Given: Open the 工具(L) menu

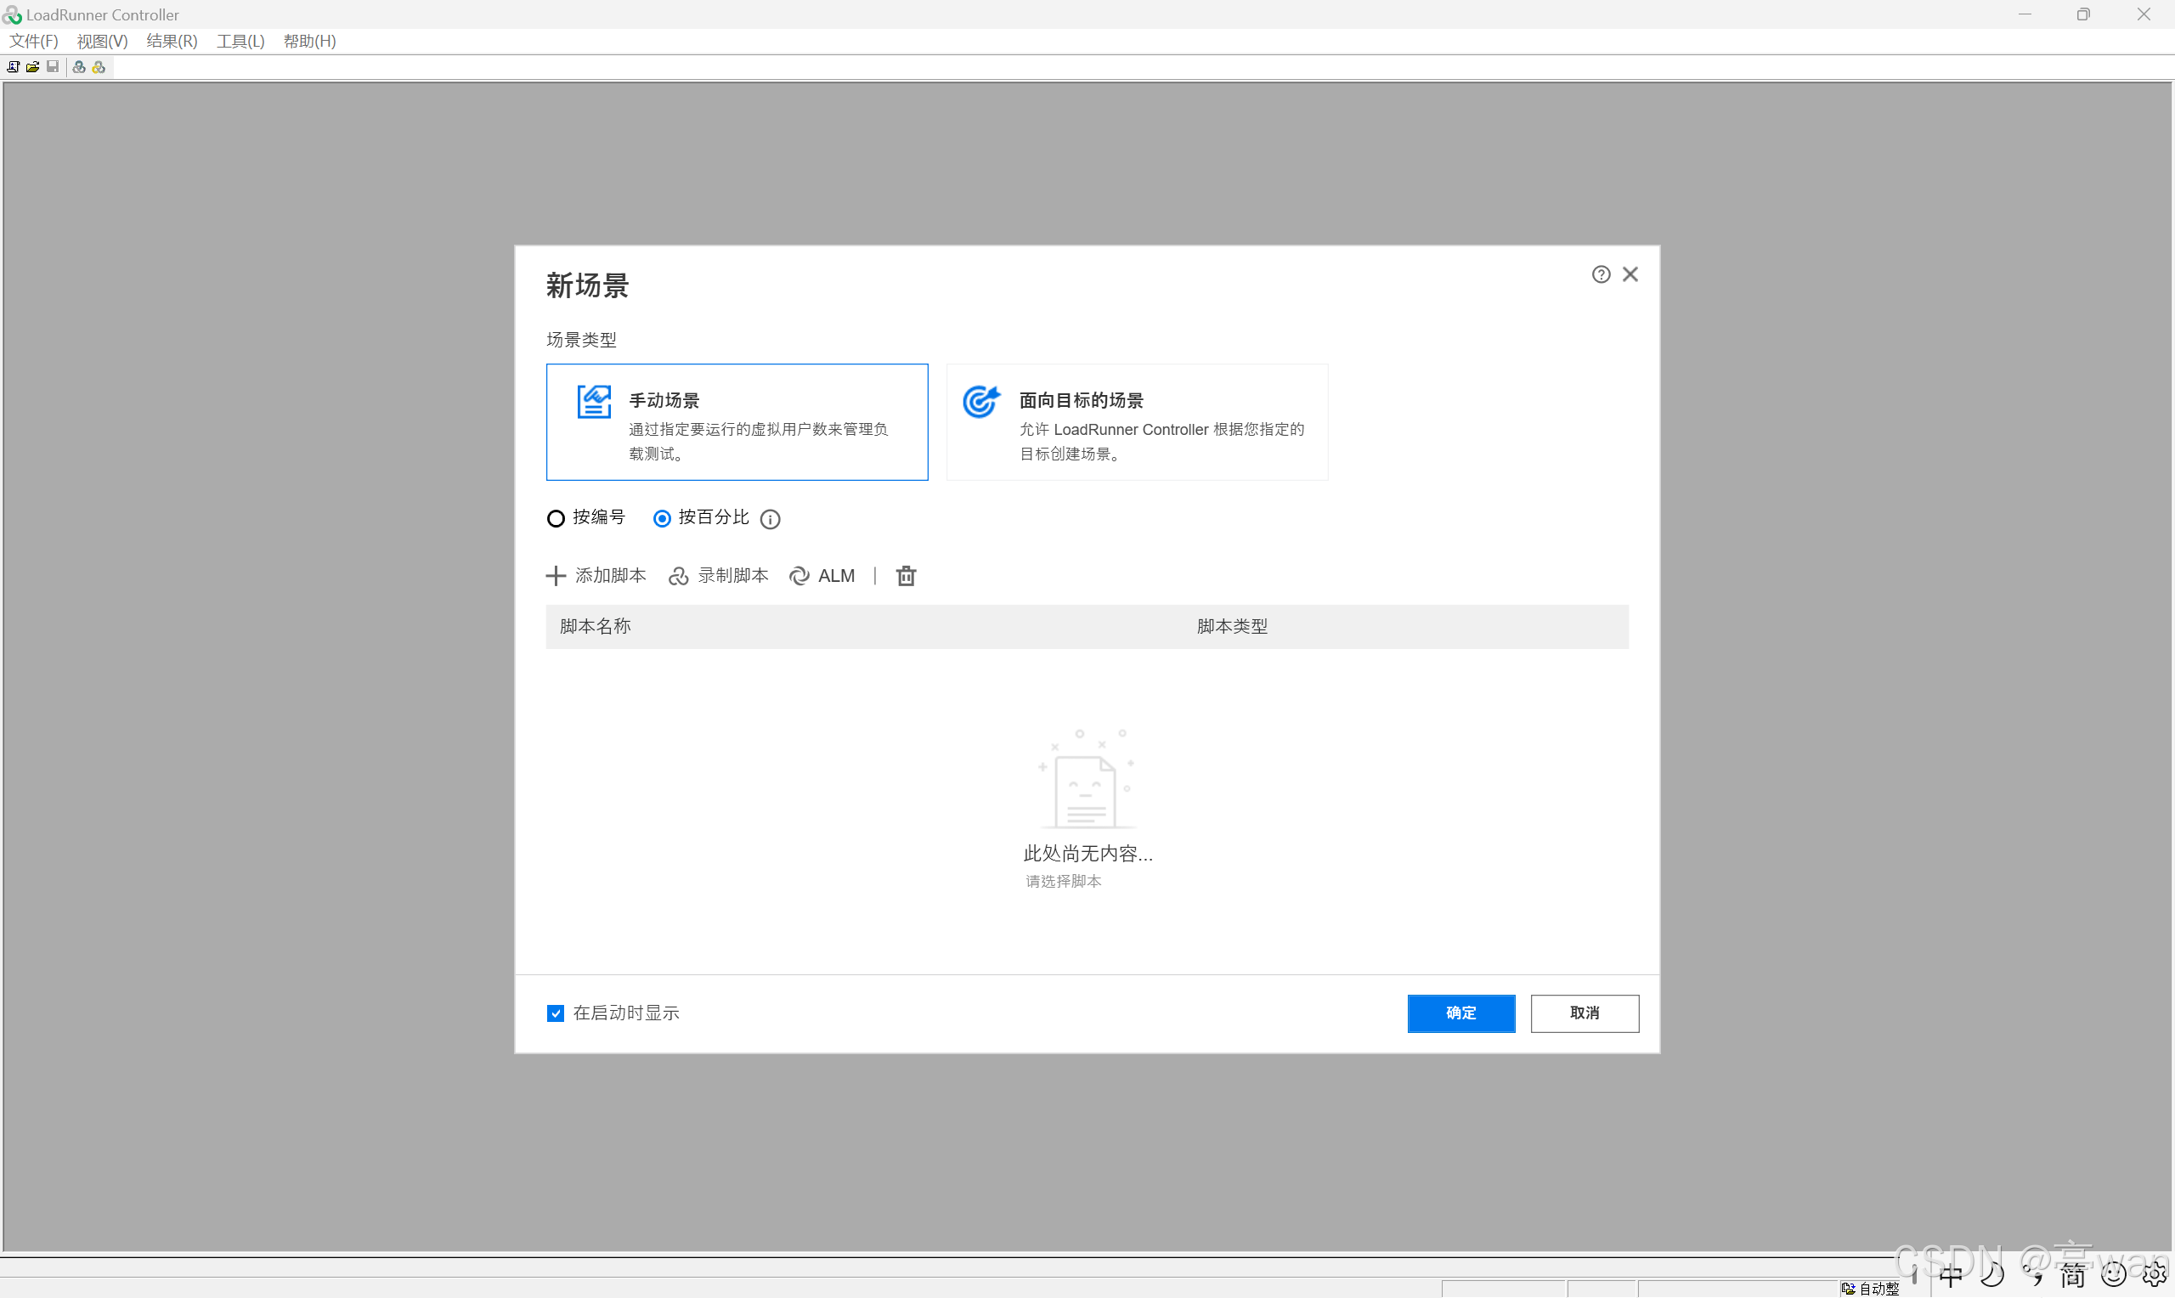Looking at the screenshot, I should pyautogui.click(x=240, y=41).
